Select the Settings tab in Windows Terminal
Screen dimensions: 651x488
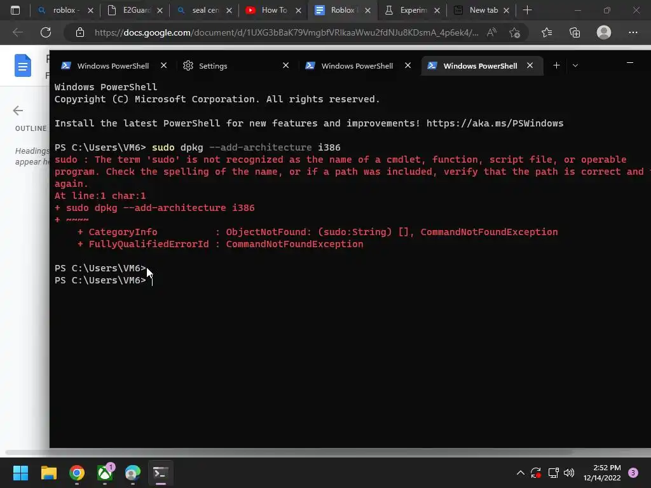235,65
